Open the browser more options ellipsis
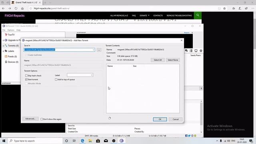The height and width of the screenshot is (144, 256). [x=252, y=8]
